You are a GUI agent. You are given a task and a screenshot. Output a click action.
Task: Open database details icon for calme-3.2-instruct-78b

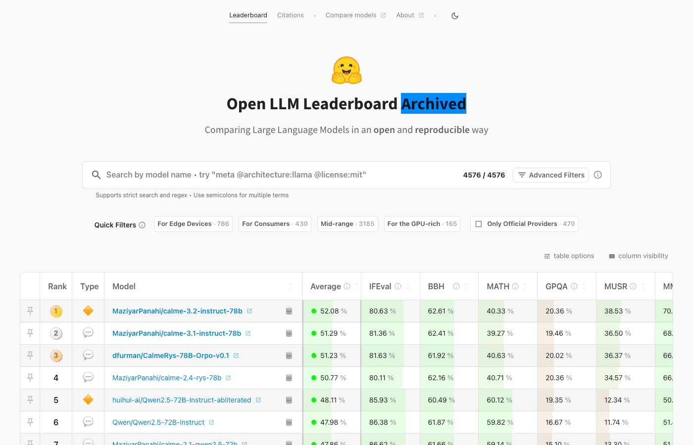pos(289,311)
